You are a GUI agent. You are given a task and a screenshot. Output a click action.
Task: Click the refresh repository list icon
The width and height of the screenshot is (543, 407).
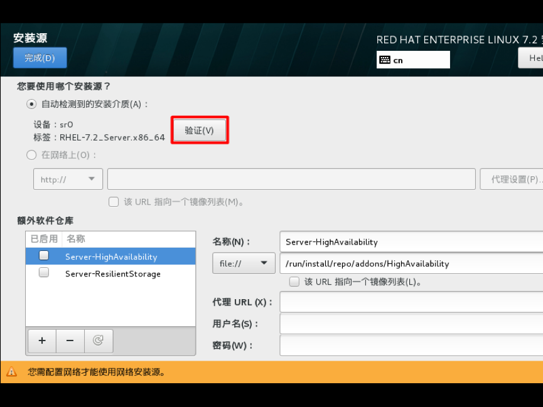coord(99,341)
